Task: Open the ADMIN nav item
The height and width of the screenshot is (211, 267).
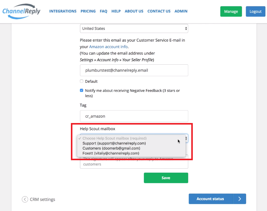Action: (x=181, y=11)
